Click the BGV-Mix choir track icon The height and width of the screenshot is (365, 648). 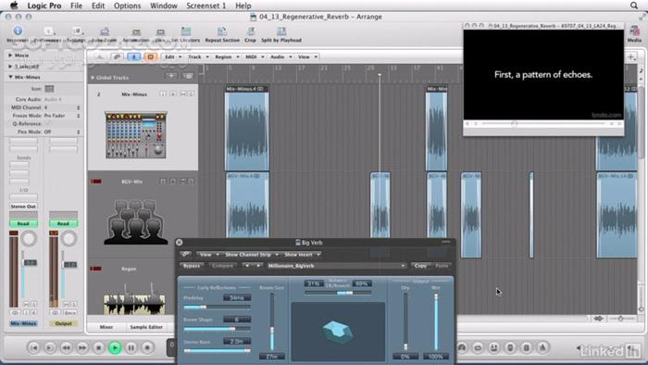(x=135, y=222)
